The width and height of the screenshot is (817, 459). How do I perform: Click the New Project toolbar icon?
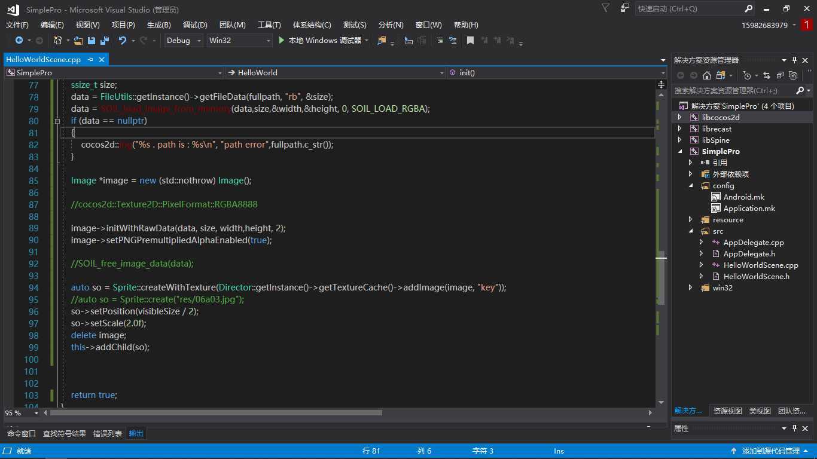tap(58, 41)
